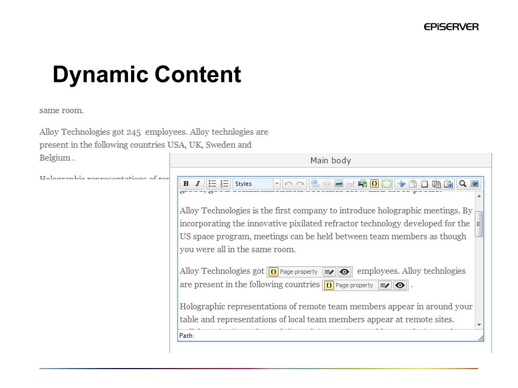
Task: Click the insert media icon
Action: coord(363,184)
